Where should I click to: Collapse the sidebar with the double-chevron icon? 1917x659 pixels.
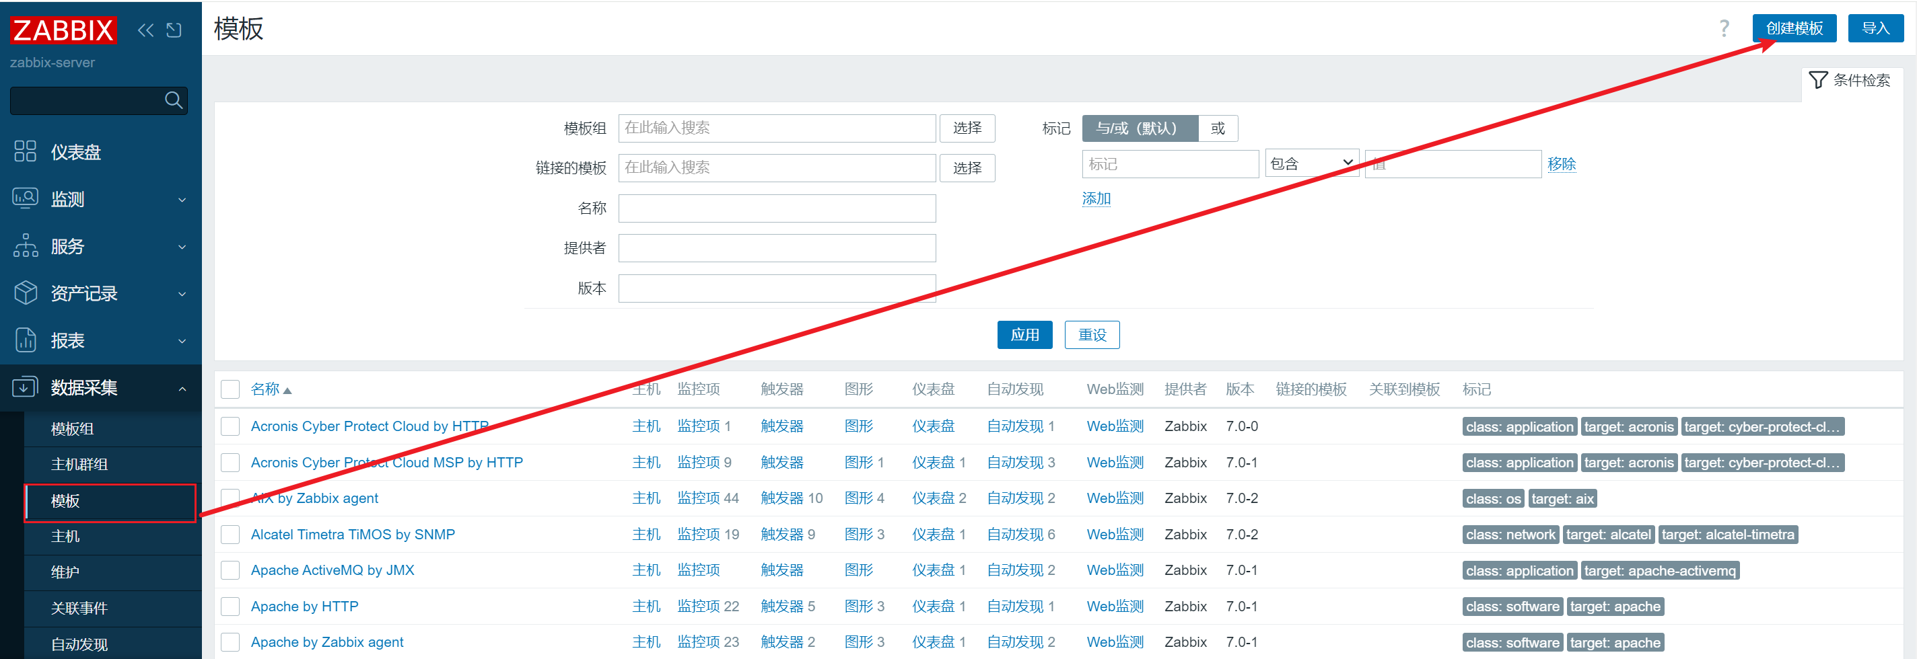point(146,30)
